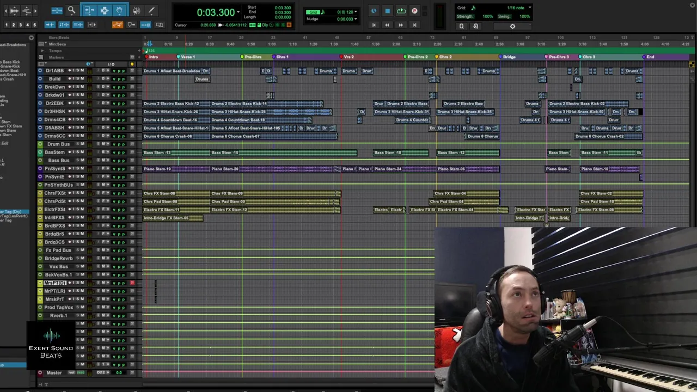This screenshot has width=697, height=392.
Task: Solo the BasStem track
Action: [x=78, y=152]
